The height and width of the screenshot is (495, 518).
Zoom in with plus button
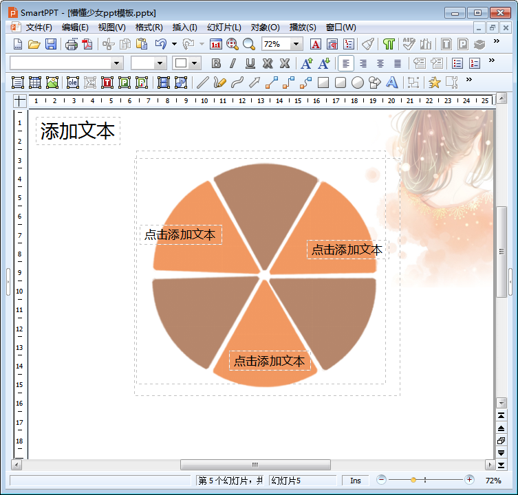pyautogui.click(x=469, y=480)
